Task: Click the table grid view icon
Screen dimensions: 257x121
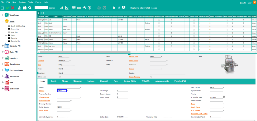Action: click(x=79, y=8)
